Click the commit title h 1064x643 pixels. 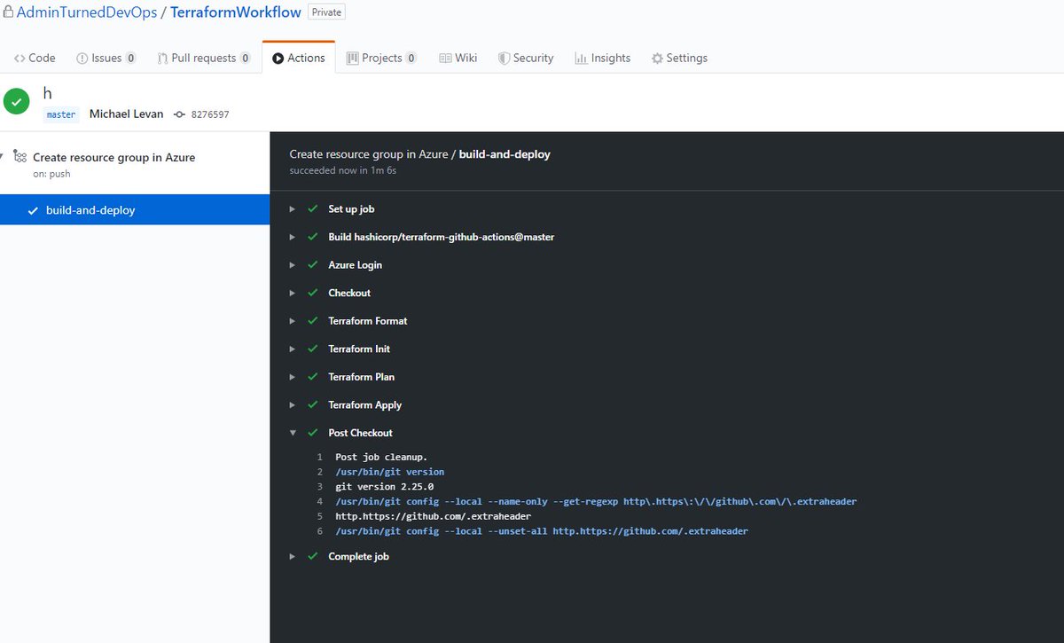point(48,93)
